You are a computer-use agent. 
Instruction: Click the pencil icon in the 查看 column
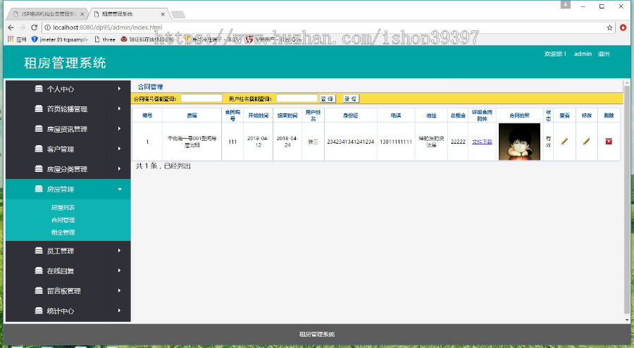tap(564, 142)
